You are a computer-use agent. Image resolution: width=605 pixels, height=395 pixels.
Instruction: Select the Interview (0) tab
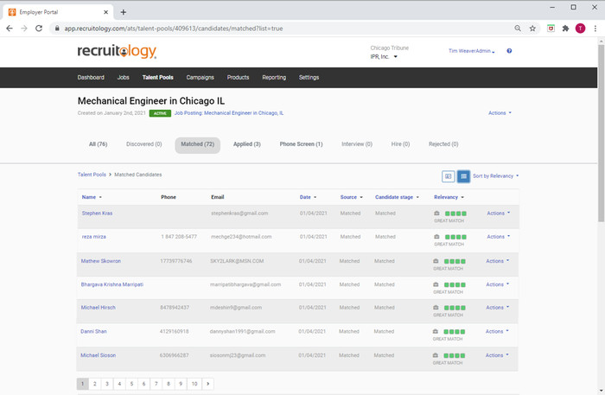tap(357, 144)
